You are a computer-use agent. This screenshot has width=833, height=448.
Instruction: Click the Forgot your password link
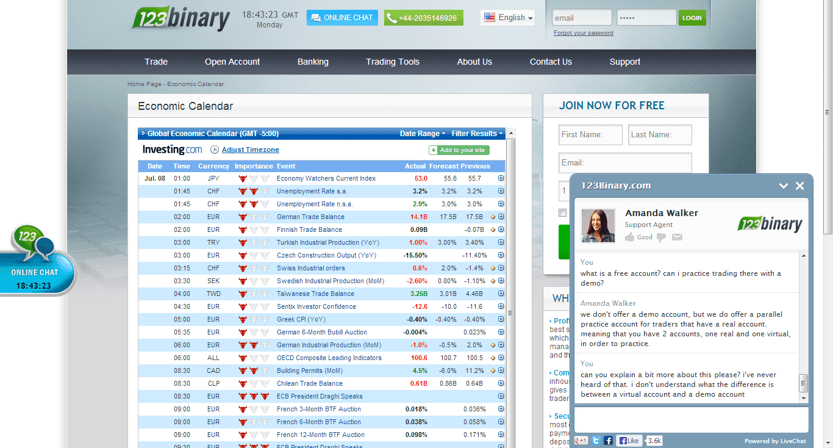point(584,33)
